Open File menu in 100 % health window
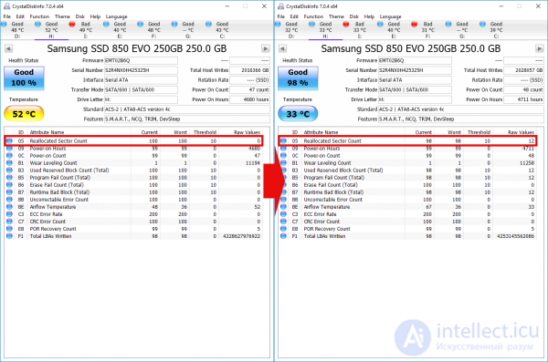 point(7,16)
